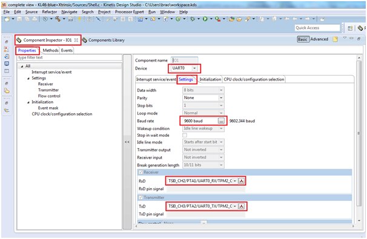Click the Search flashlight toolbar icon
367x239 pixels.
pos(248,19)
